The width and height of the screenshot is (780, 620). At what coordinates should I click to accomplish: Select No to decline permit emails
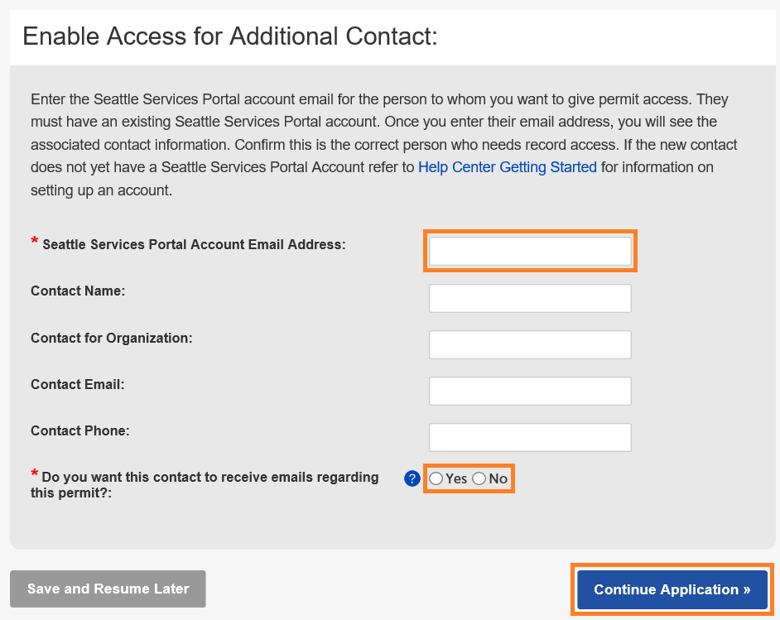pyautogui.click(x=479, y=478)
